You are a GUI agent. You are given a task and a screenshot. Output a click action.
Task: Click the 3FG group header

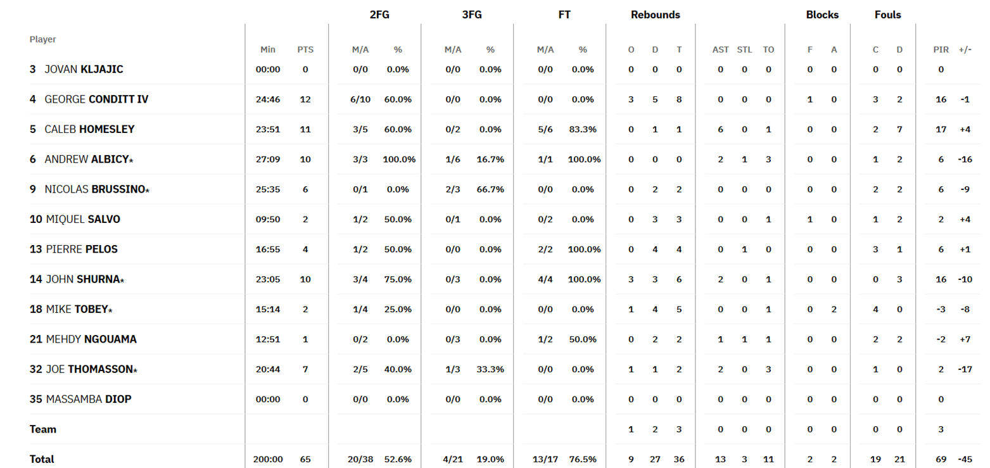(472, 15)
